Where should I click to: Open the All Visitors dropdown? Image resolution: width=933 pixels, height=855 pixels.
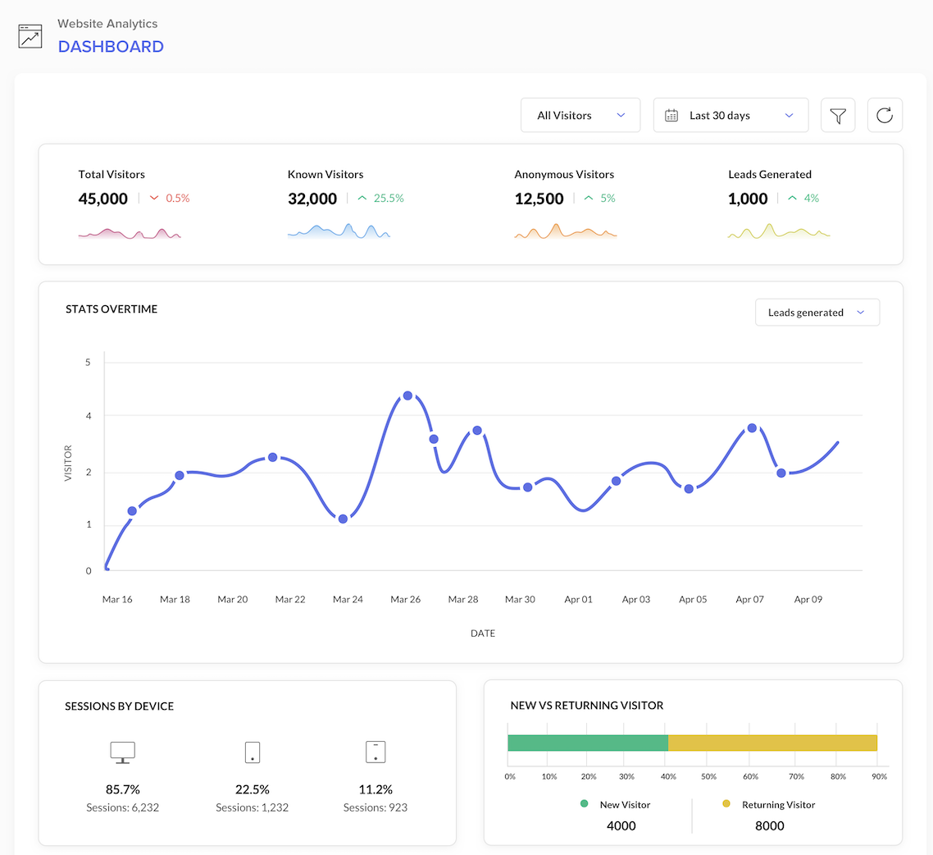click(580, 115)
